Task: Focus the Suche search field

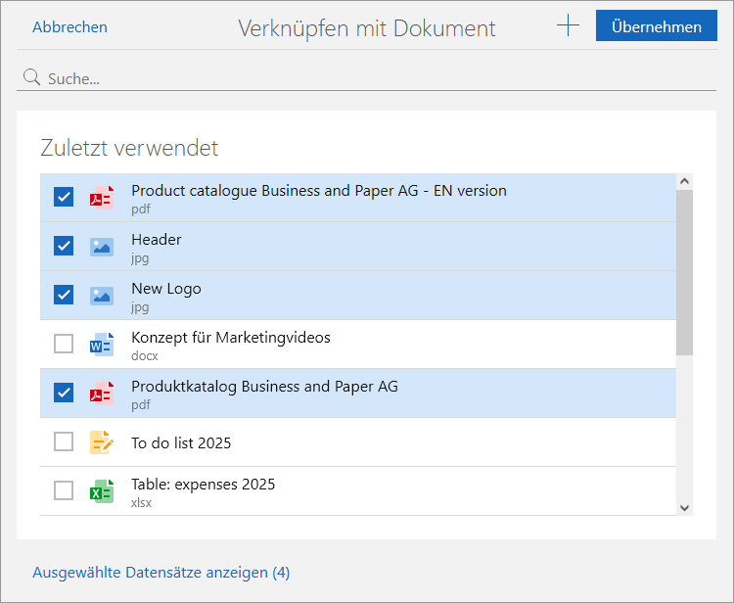Action: pyautogui.click(x=372, y=78)
